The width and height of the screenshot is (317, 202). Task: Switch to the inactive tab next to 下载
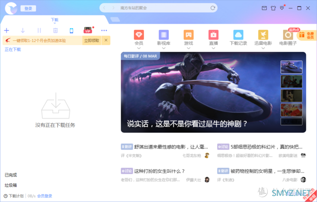115,20
